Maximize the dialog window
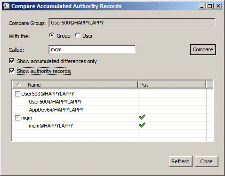The height and width of the screenshot is (176, 225). point(210,6)
